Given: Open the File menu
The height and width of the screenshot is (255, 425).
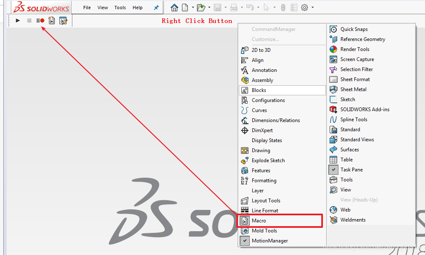Looking at the screenshot, I should (87, 8).
